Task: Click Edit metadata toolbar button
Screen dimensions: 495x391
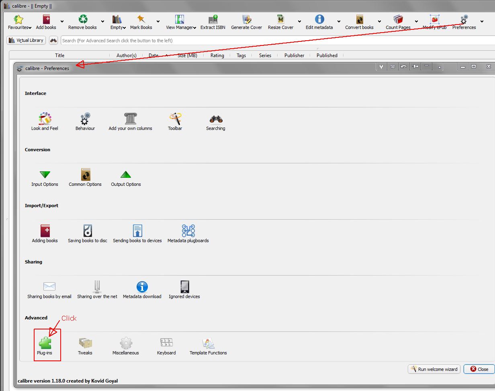Action: (x=319, y=22)
